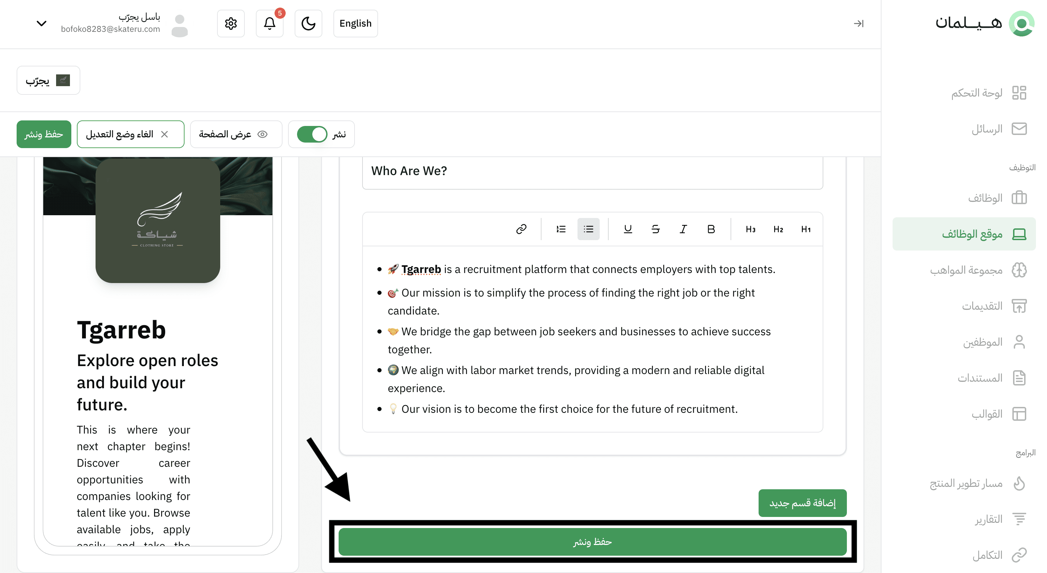
Task: Apply strikethrough formatting in the editor
Action: (x=655, y=229)
